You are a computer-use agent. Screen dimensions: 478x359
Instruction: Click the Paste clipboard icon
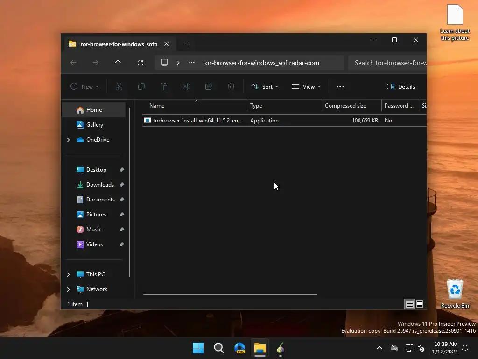[x=164, y=86]
